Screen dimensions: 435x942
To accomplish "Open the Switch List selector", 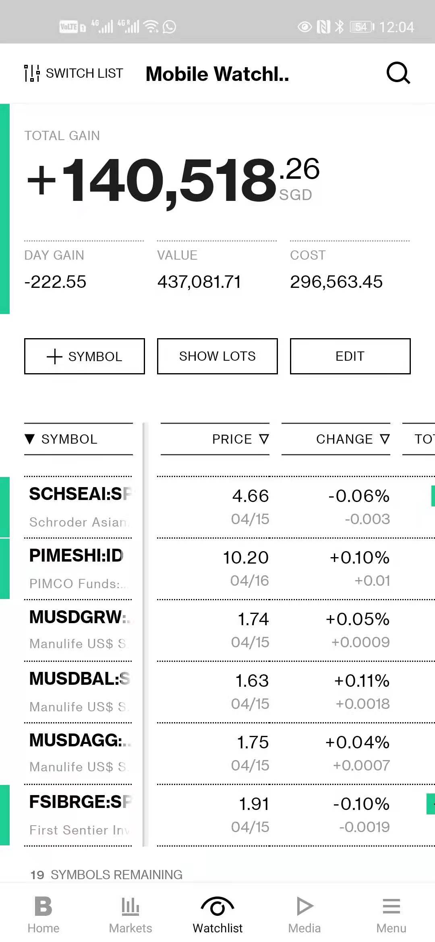I will [74, 73].
